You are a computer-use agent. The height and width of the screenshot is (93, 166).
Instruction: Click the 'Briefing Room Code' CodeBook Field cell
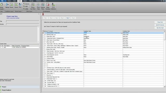pos(143,48)
